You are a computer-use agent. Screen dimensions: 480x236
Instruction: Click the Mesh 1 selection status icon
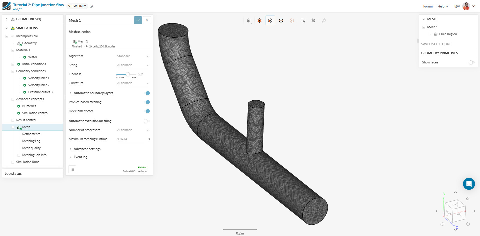74,41
